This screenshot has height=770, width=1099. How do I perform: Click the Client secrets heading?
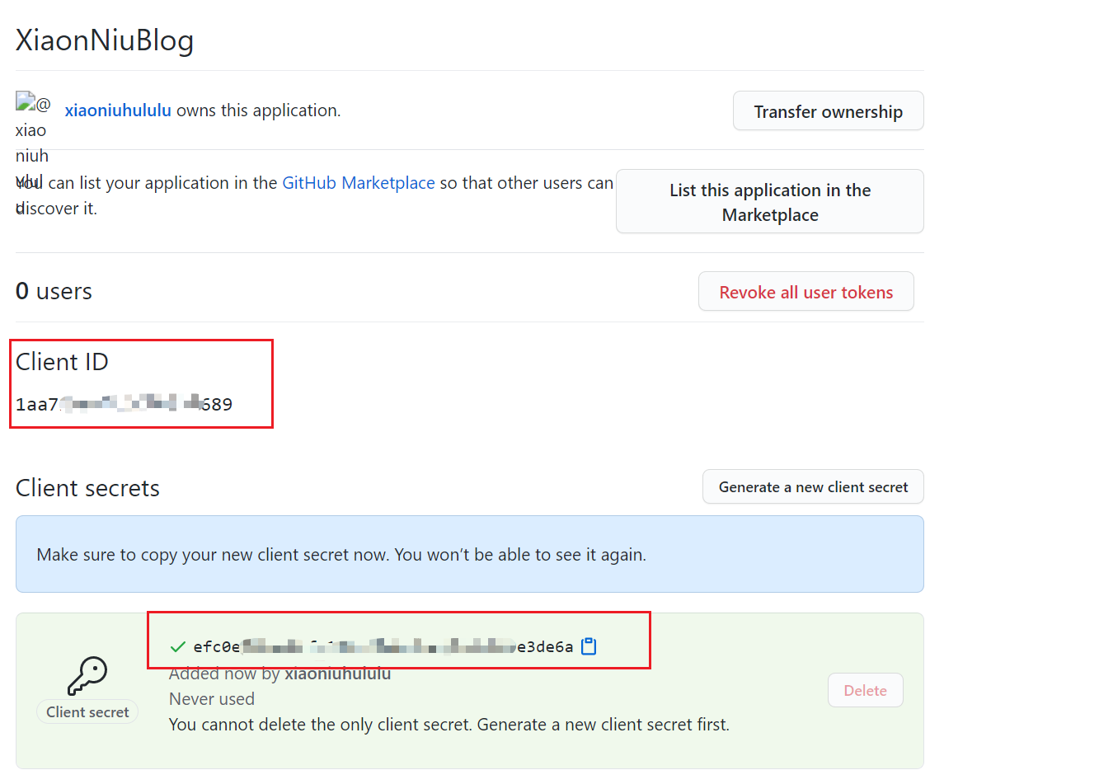[x=87, y=488]
